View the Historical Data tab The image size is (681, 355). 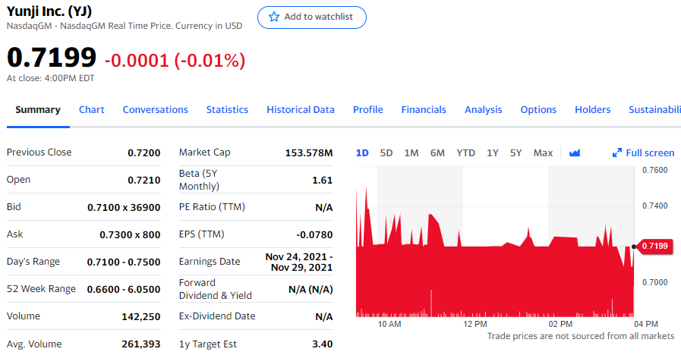point(301,109)
